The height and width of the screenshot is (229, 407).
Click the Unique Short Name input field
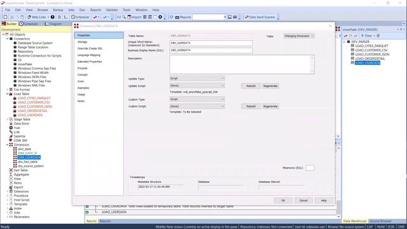click(211, 43)
